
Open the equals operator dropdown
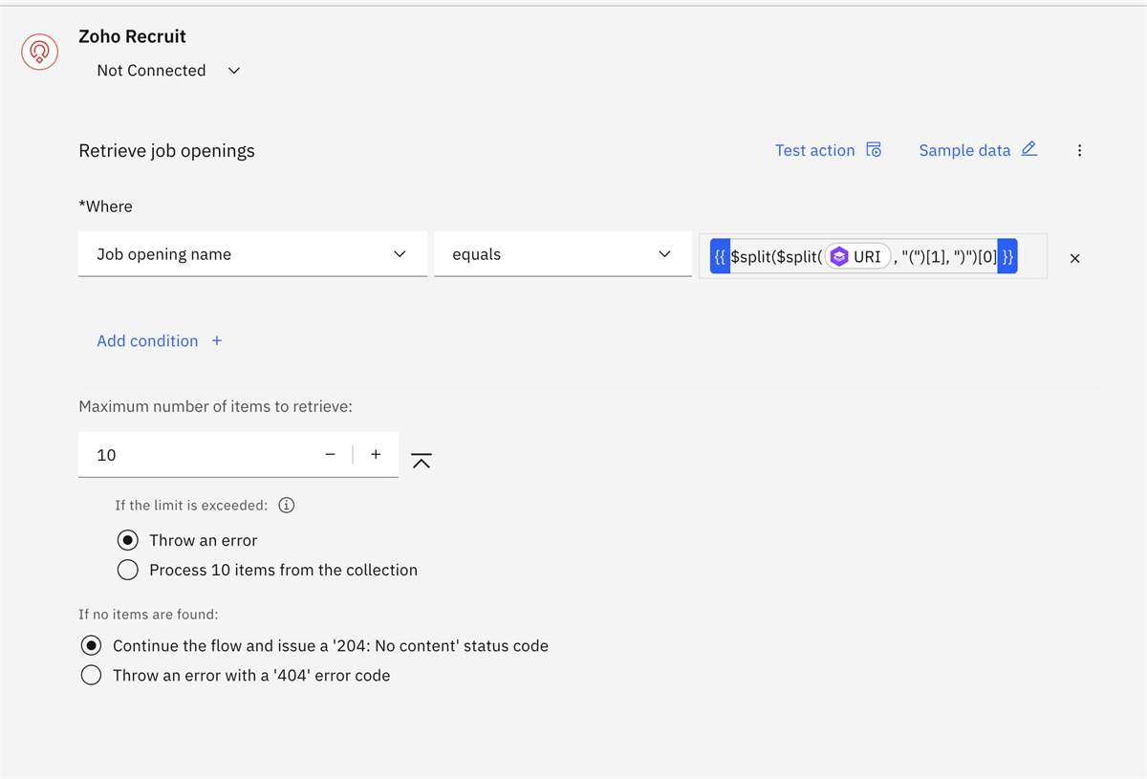tap(562, 254)
